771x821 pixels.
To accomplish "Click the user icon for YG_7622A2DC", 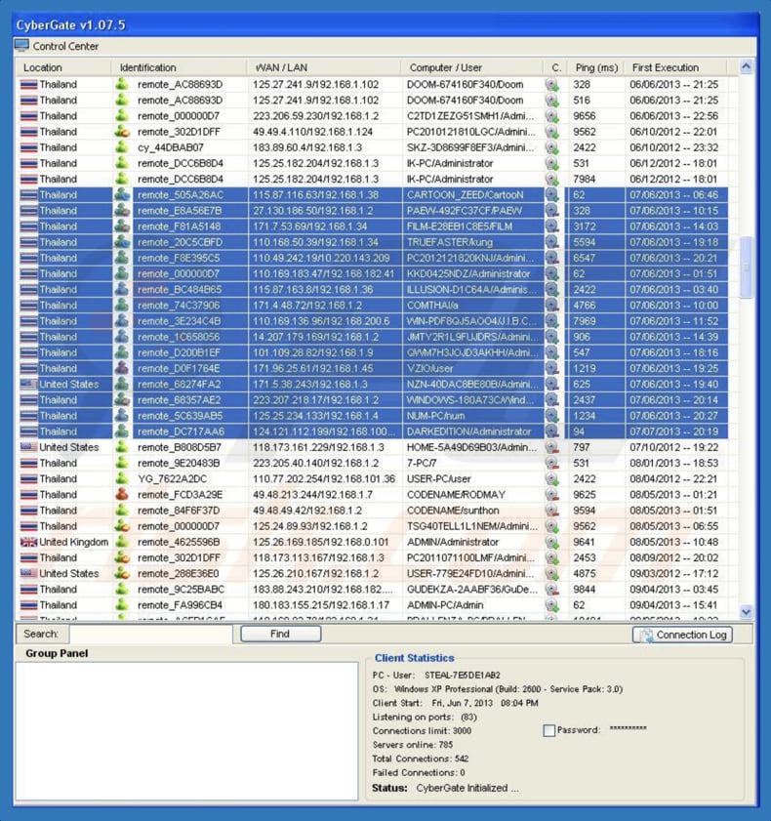I will [x=122, y=478].
